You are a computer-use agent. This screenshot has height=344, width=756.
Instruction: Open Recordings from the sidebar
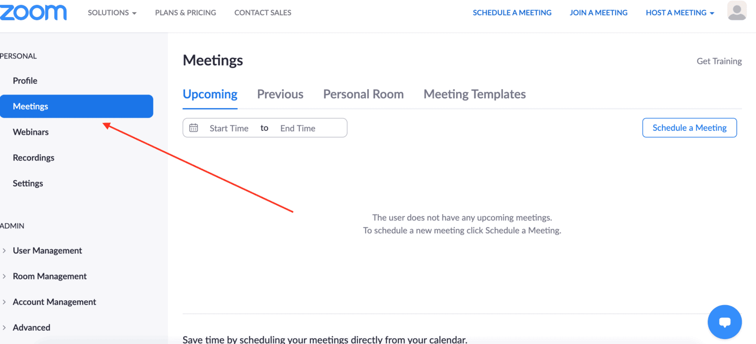point(33,157)
